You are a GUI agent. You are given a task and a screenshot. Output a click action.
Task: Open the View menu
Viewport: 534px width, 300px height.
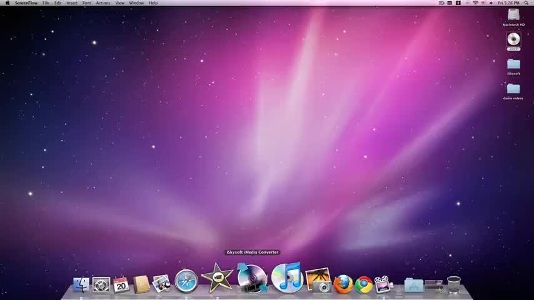119,2
